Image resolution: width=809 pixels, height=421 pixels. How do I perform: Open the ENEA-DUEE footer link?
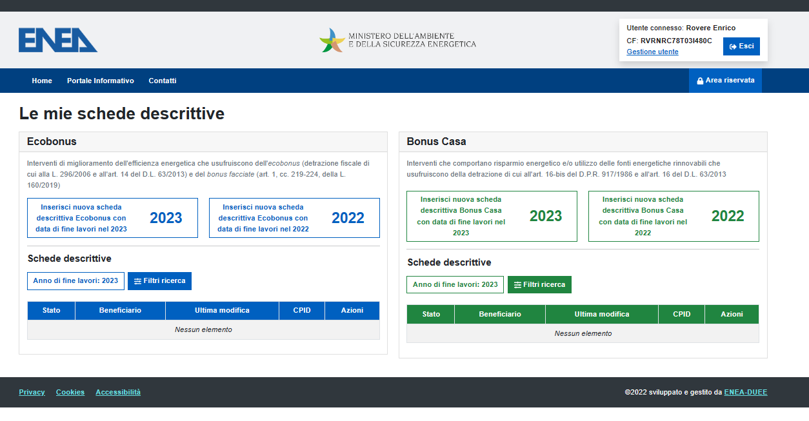coord(745,391)
